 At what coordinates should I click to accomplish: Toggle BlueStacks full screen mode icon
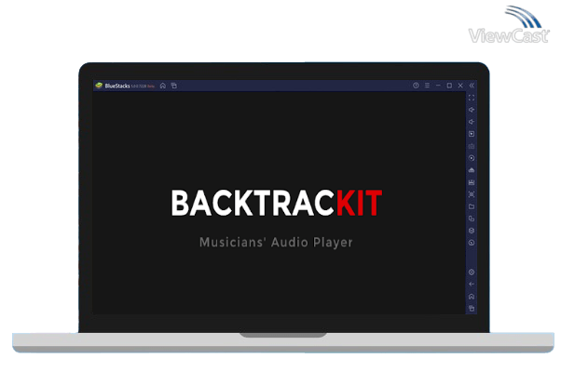coord(472,98)
